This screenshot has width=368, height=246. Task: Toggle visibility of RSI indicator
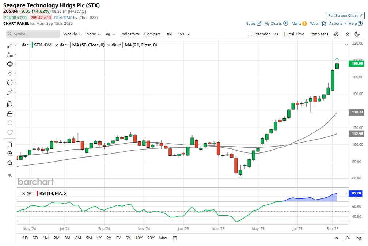pyautogui.click(x=29, y=193)
